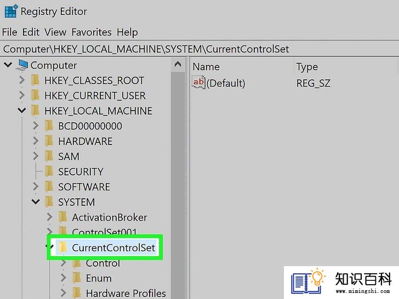The image size is (399, 299).
Task: Select the ActivationBroker key
Action: 110,217
